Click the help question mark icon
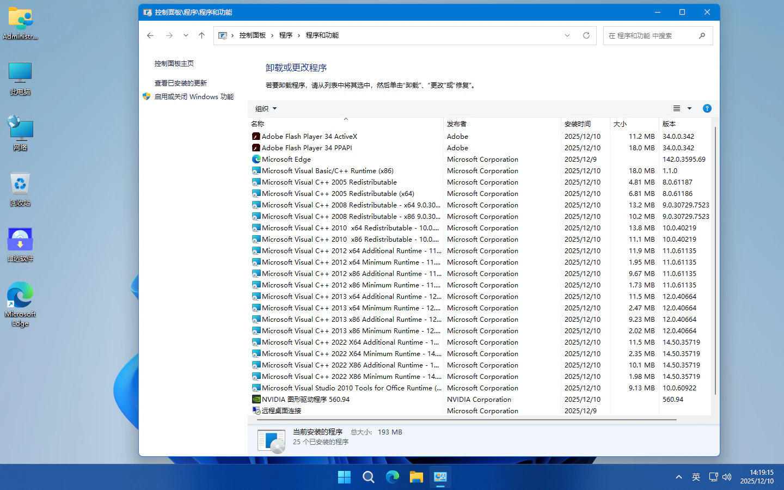Screen dimensions: 784x490 pyautogui.click(x=707, y=108)
